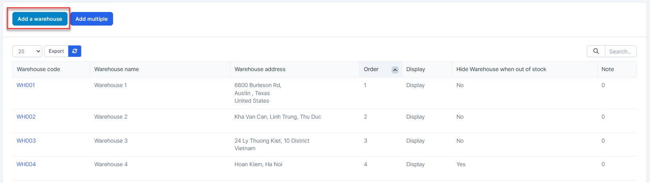Viewport: 650px width, 183px height.
Task: Click the refresh table icon
Action: 75,51
